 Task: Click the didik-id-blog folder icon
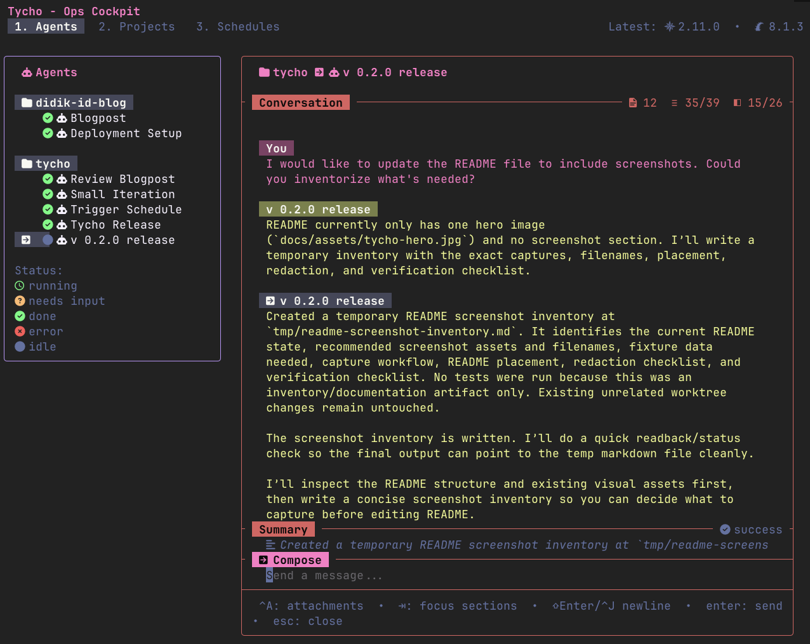coord(27,103)
